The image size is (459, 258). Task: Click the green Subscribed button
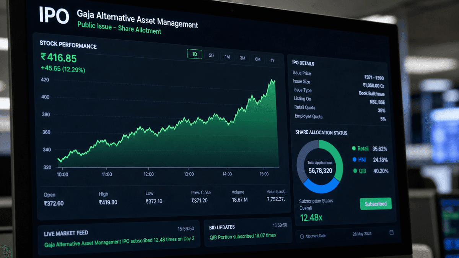coord(376,204)
